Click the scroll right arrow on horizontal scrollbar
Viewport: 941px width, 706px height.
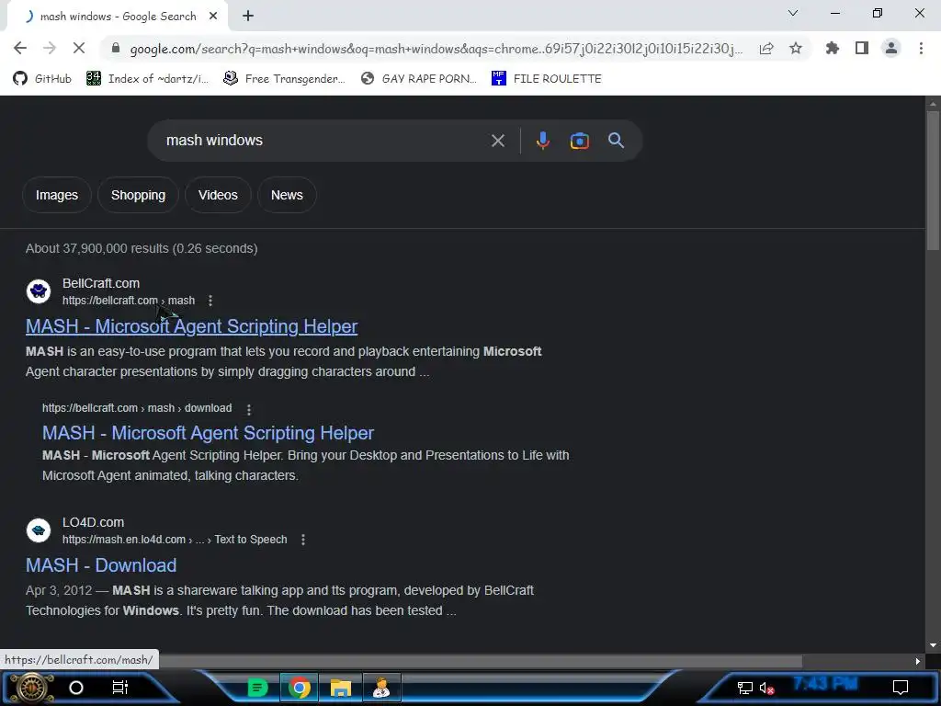pos(918,661)
